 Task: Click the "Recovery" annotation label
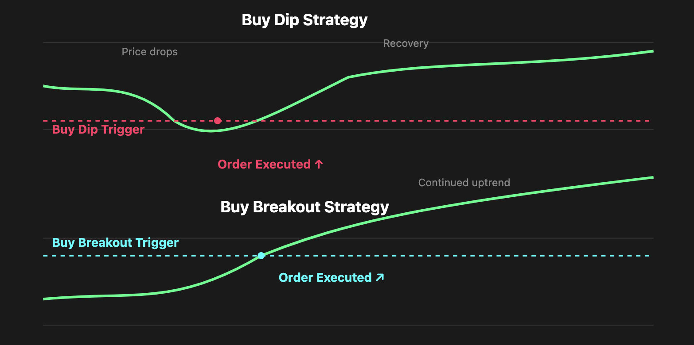[x=405, y=43]
